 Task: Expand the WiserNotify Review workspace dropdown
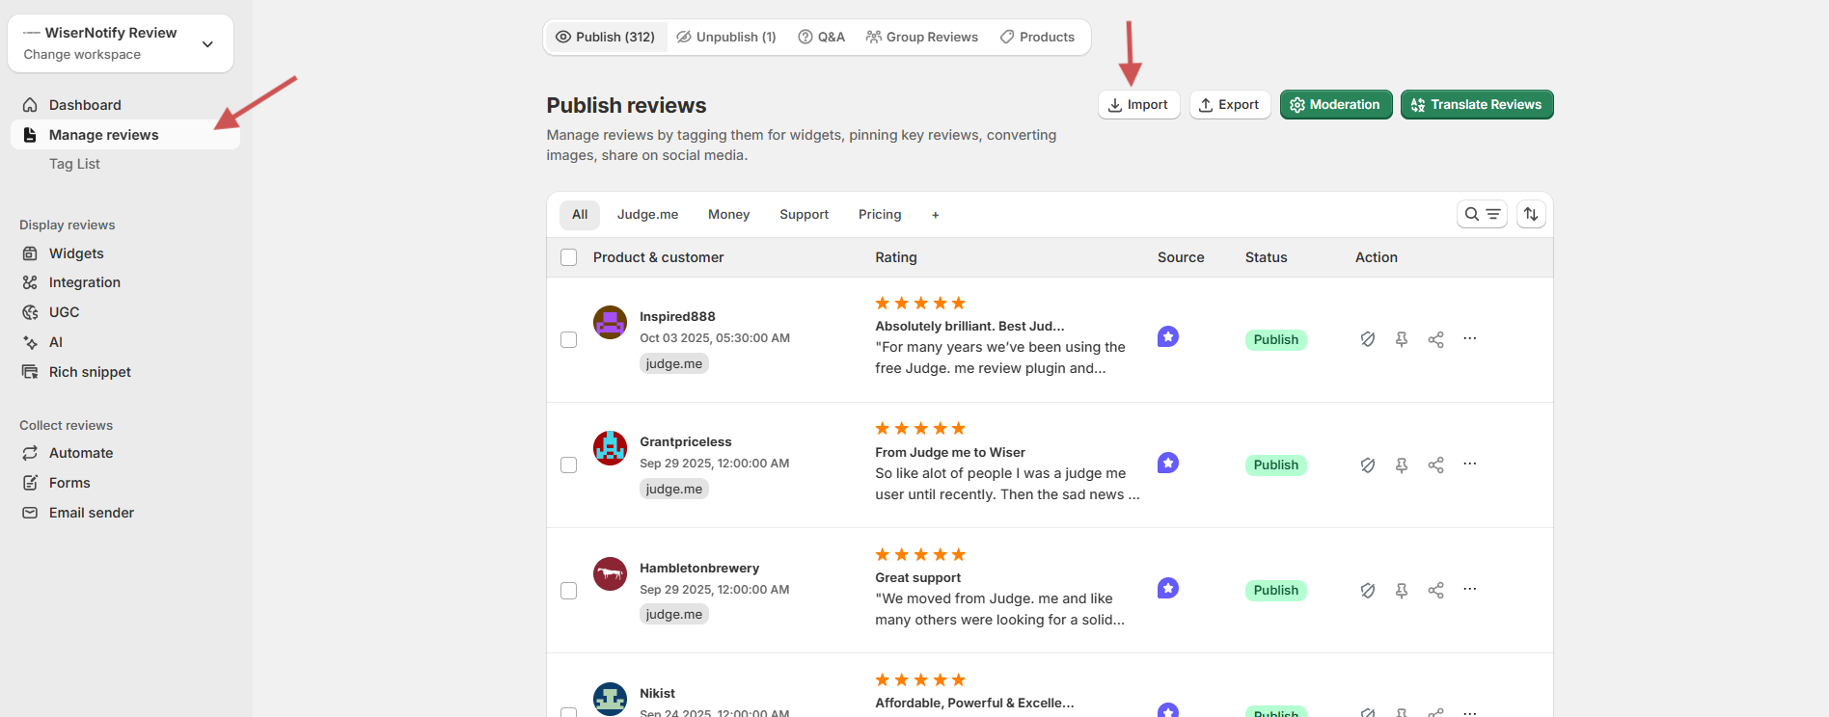207,44
